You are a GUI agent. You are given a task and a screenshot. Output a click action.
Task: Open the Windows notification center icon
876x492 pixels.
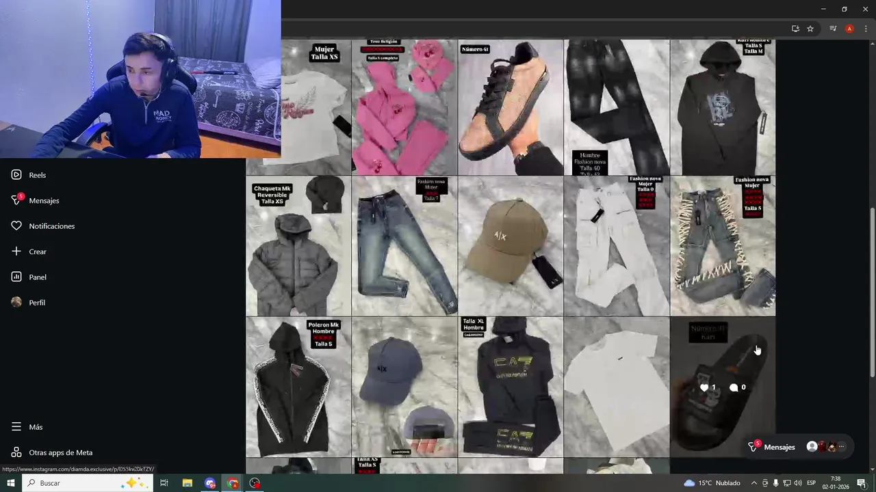click(x=862, y=483)
